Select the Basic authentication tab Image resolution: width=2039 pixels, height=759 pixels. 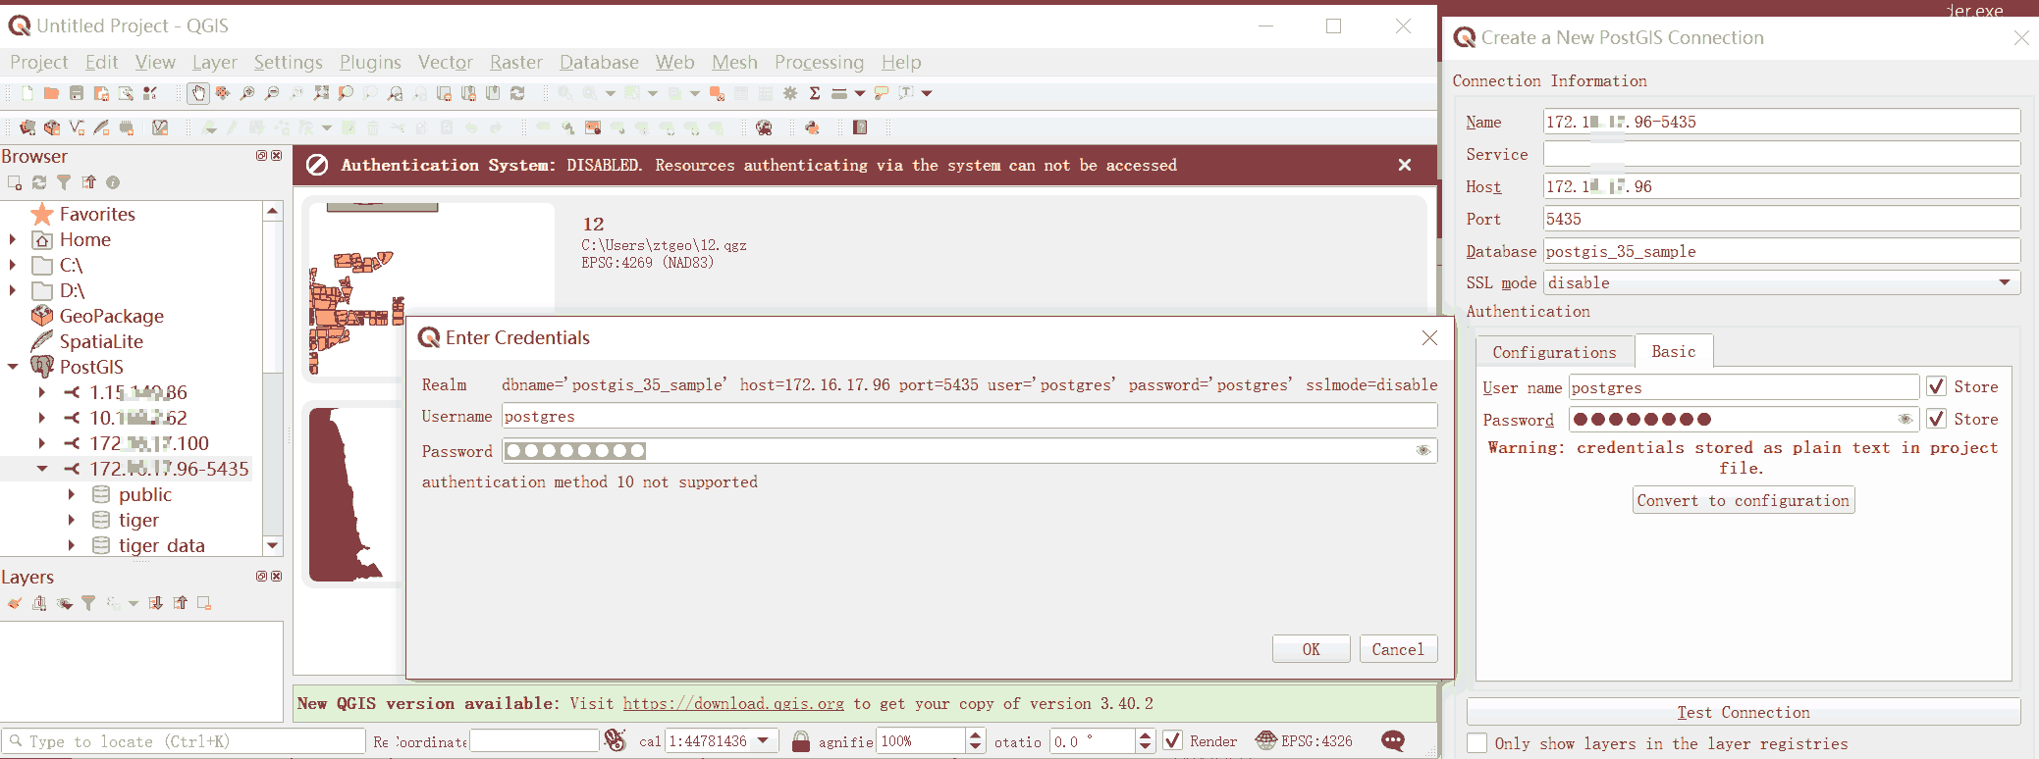[x=1673, y=351]
